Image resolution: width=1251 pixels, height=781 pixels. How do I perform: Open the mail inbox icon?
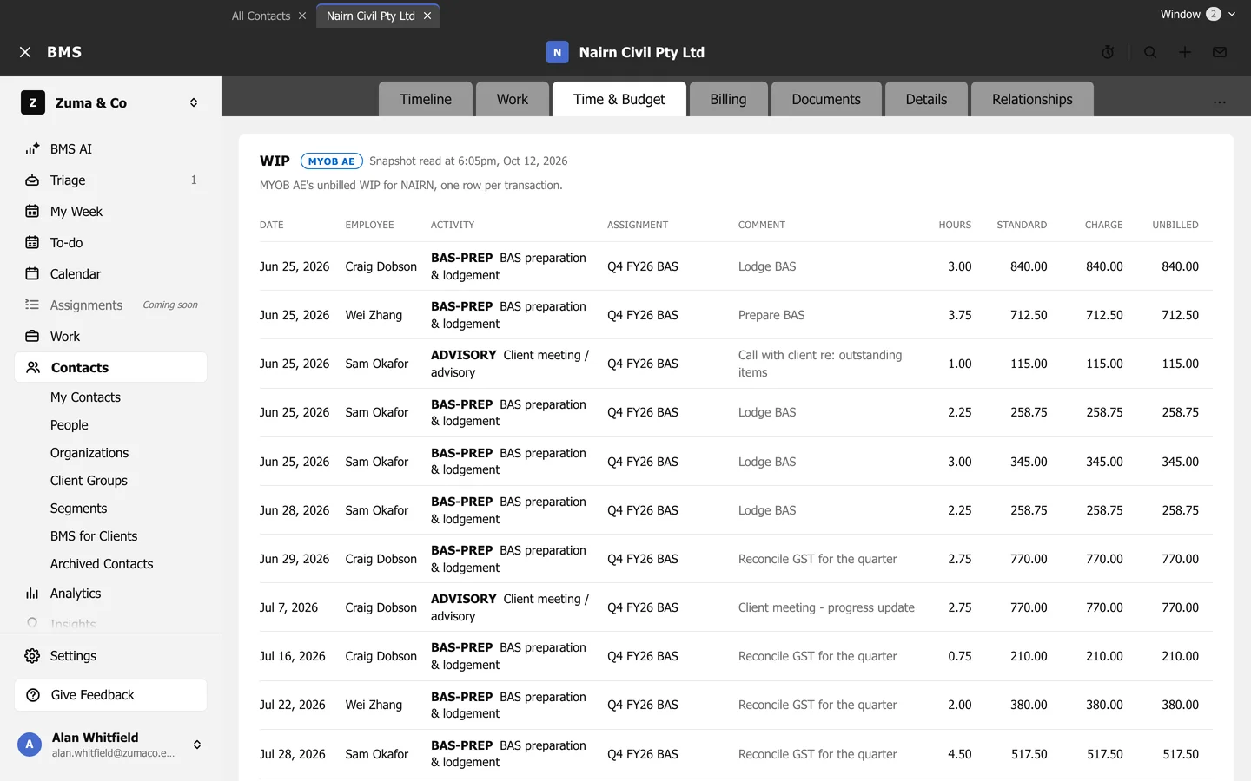(1220, 52)
